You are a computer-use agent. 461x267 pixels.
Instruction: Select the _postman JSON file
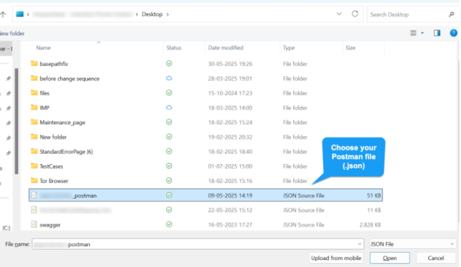point(205,195)
